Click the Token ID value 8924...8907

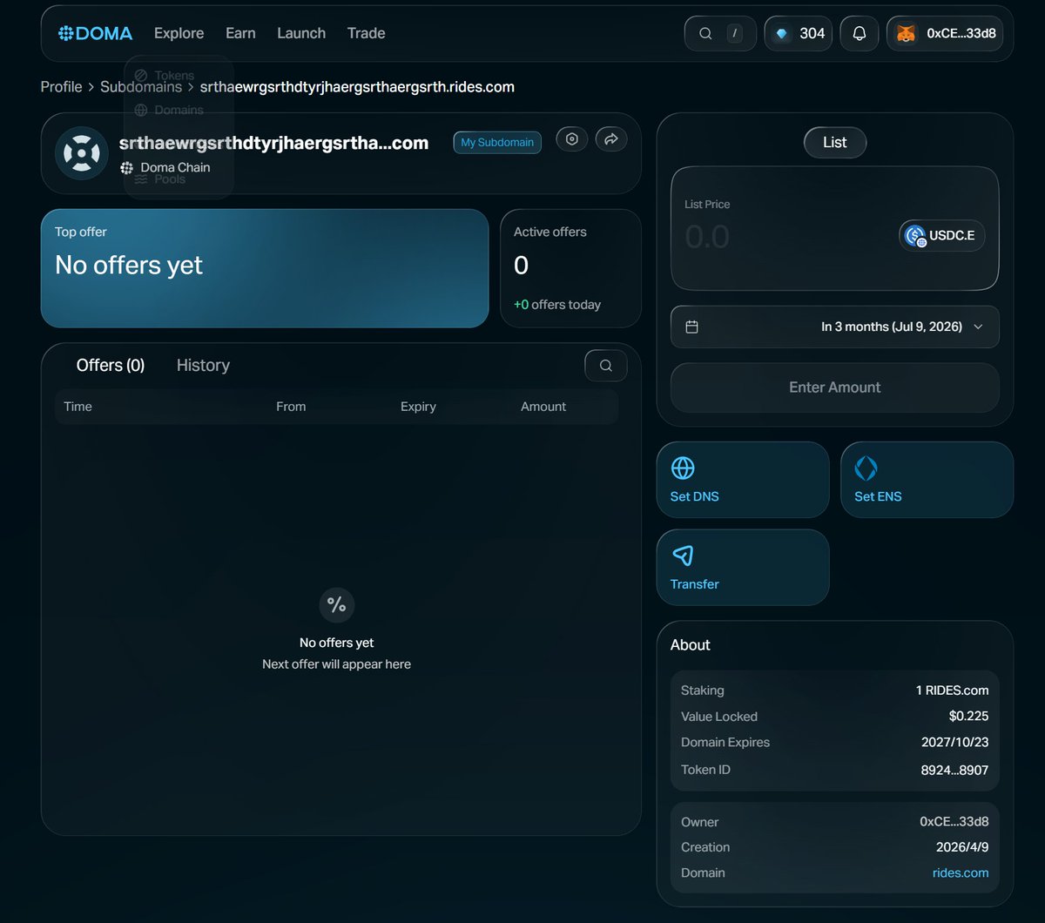955,770
